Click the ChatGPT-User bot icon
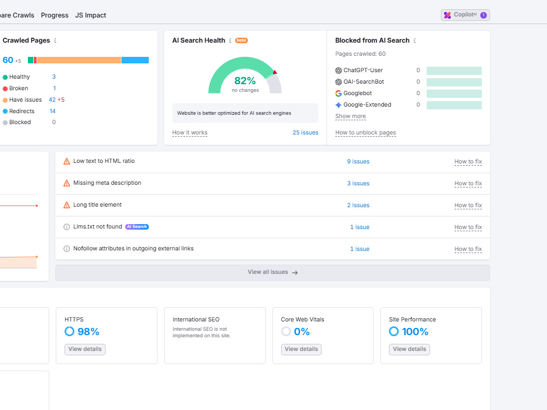 [x=339, y=71]
